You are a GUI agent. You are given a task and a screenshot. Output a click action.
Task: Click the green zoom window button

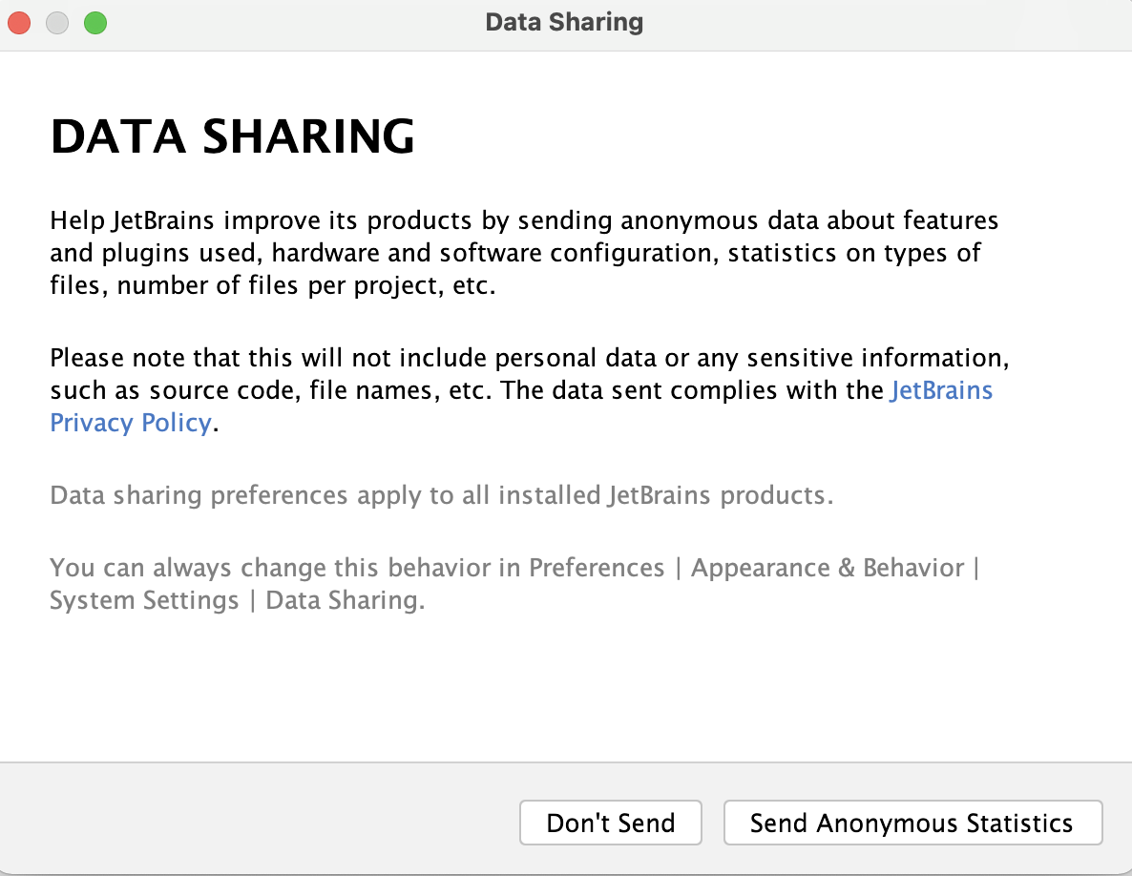pyautogui.click(x=95, y=23)
